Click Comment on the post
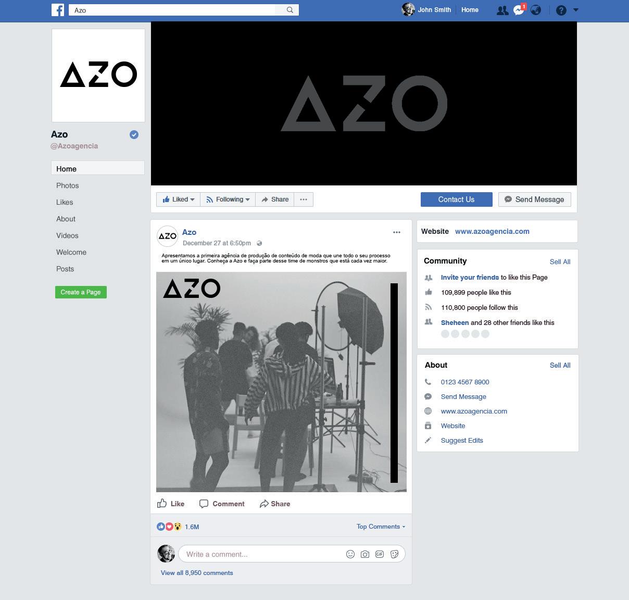Viewport: 629px width, 600px height. pos(222,504)
